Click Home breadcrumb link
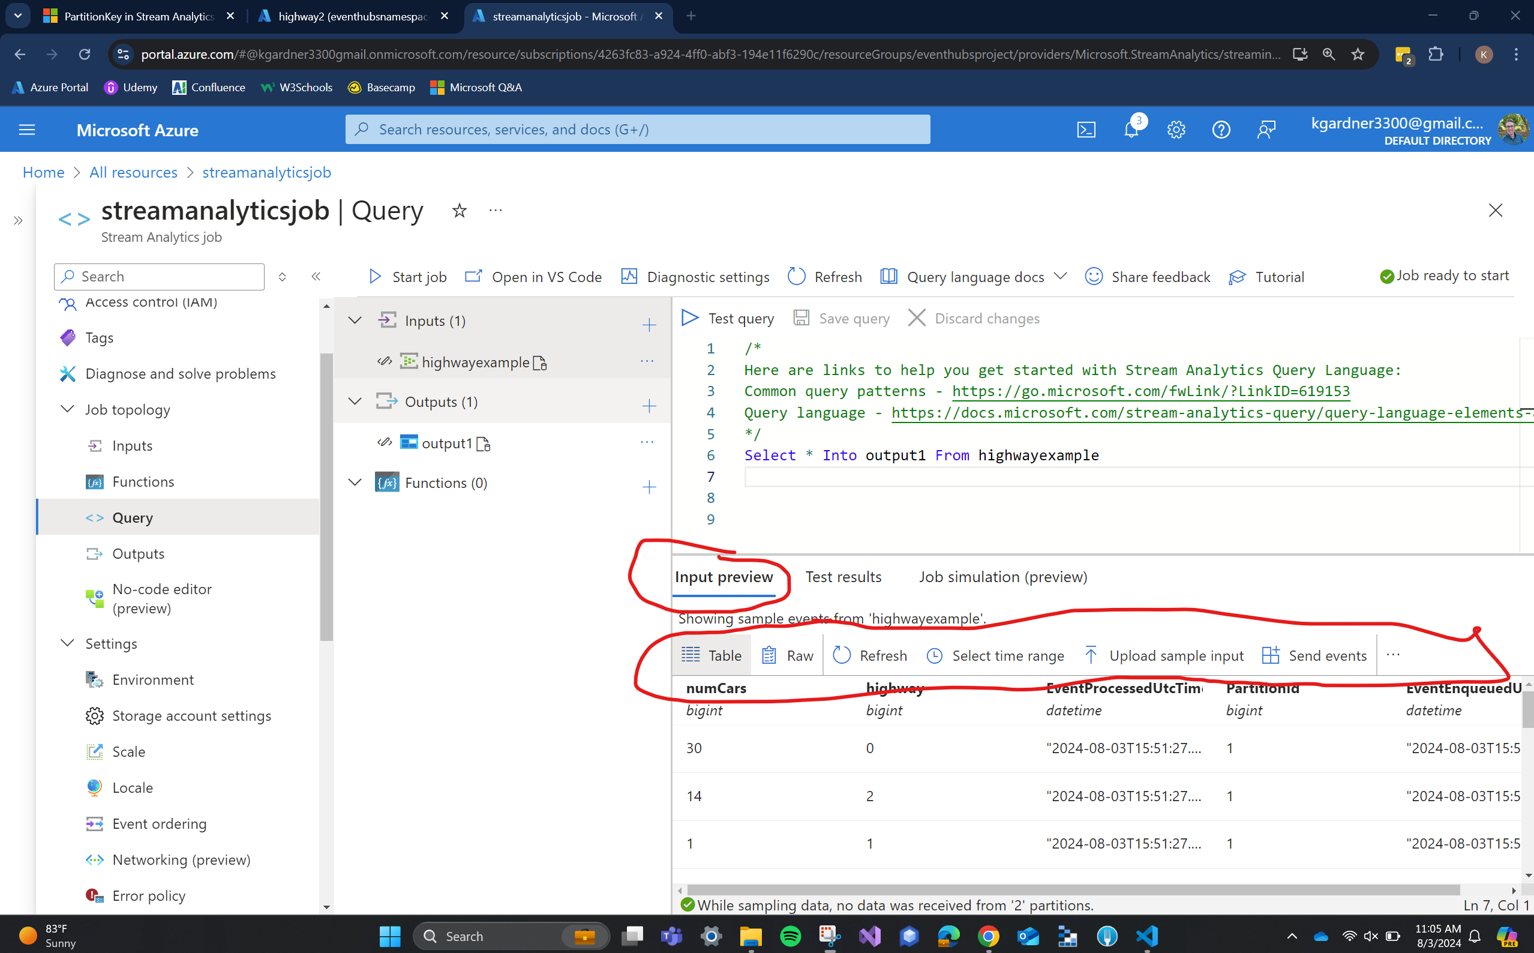The image size is (1534, 953). 43,172
